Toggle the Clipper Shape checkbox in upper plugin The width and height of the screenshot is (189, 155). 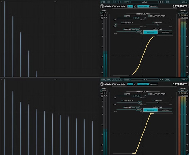pos(122,23)
